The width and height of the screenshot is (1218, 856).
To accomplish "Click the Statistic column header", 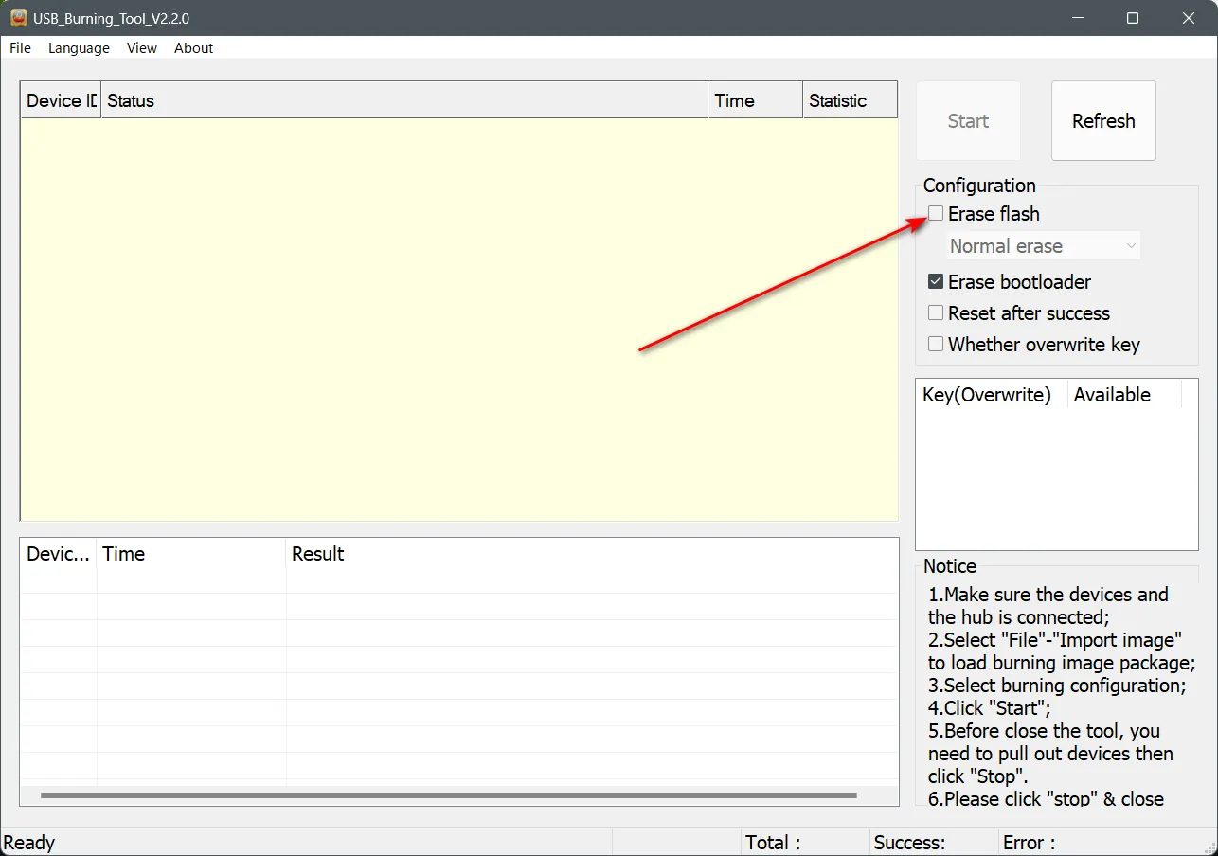I will click(850, 100).
